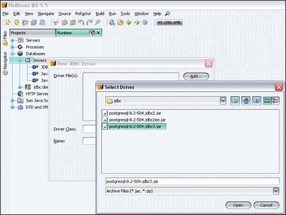Image resolution: width=286 pixels, height=215 pixels.
Task: Click the Up One Level folder icon
Action: click(x=235, y=101)
